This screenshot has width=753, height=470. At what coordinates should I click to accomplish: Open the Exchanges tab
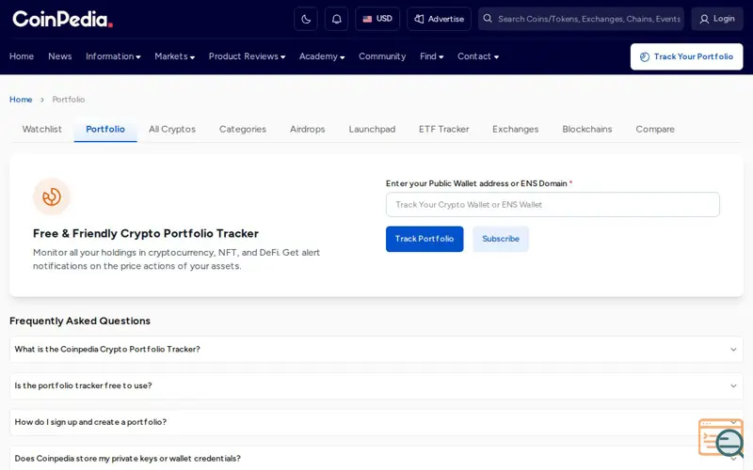point(515,130)
